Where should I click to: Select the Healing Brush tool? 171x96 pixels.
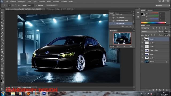2,33
